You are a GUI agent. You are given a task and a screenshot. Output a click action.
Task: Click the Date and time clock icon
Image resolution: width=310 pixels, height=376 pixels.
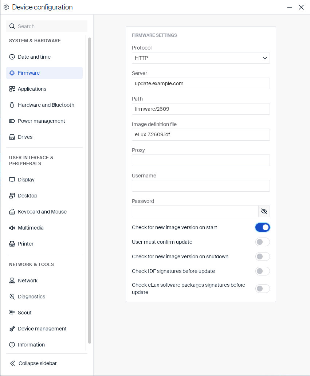click(12, 57)
